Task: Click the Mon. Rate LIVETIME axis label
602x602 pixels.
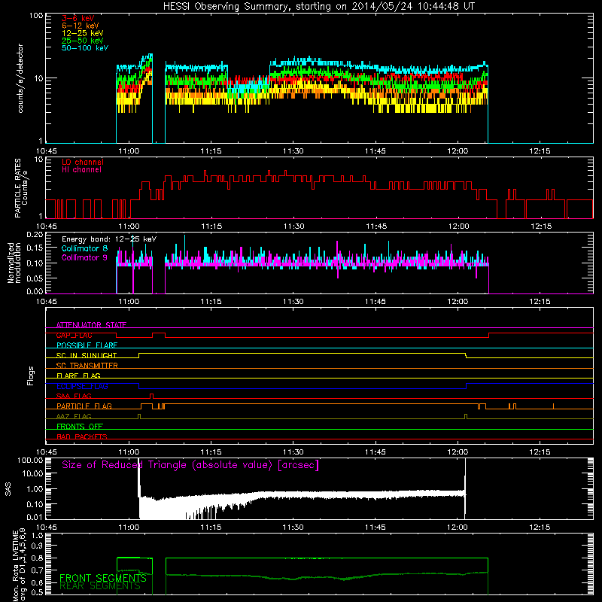Action: 19,564
